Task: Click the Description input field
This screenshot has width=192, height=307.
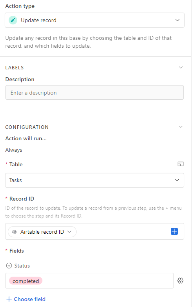Action: [x=95, y=92]
